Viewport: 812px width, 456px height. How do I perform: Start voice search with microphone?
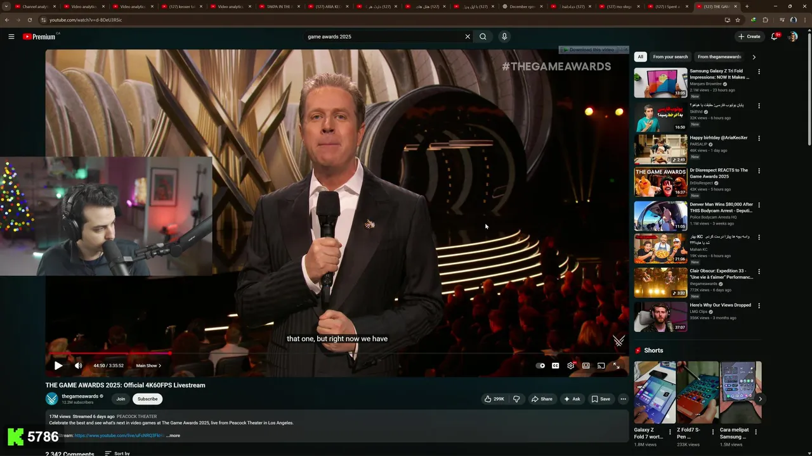pos(504,37)
